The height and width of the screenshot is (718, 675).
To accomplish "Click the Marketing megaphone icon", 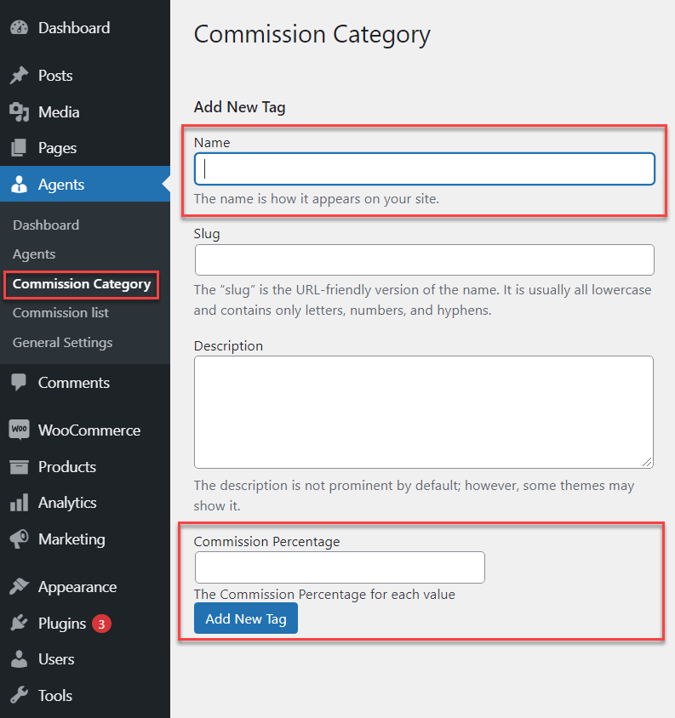I will (x=19, y=539).
